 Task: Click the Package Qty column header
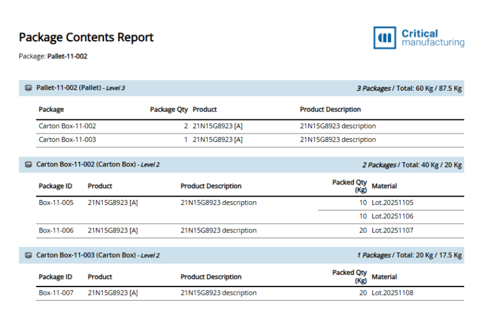169,109
